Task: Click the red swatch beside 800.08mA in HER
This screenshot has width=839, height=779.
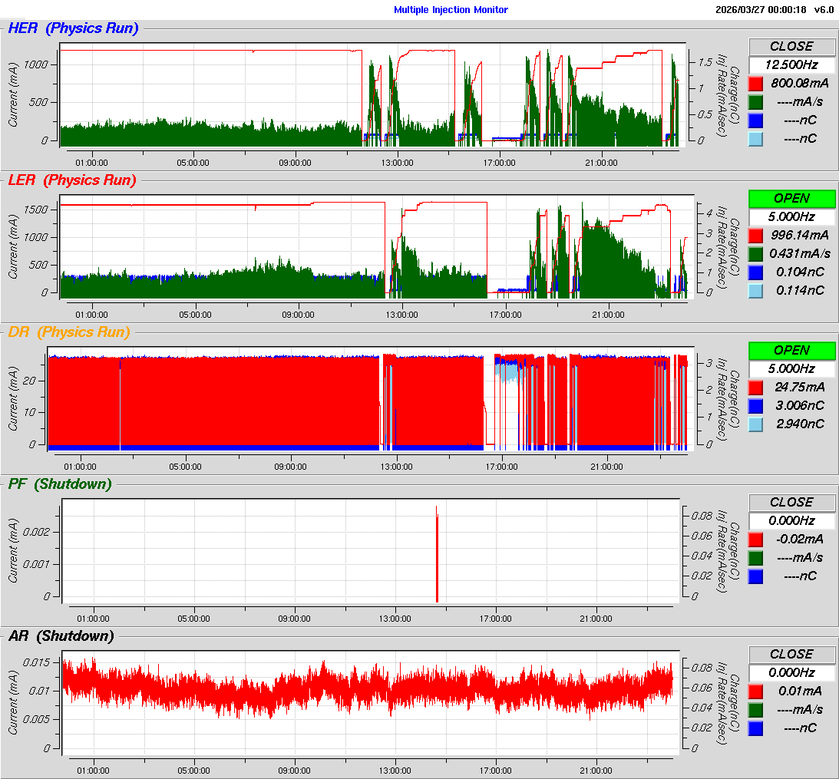Action: [756, 83]
